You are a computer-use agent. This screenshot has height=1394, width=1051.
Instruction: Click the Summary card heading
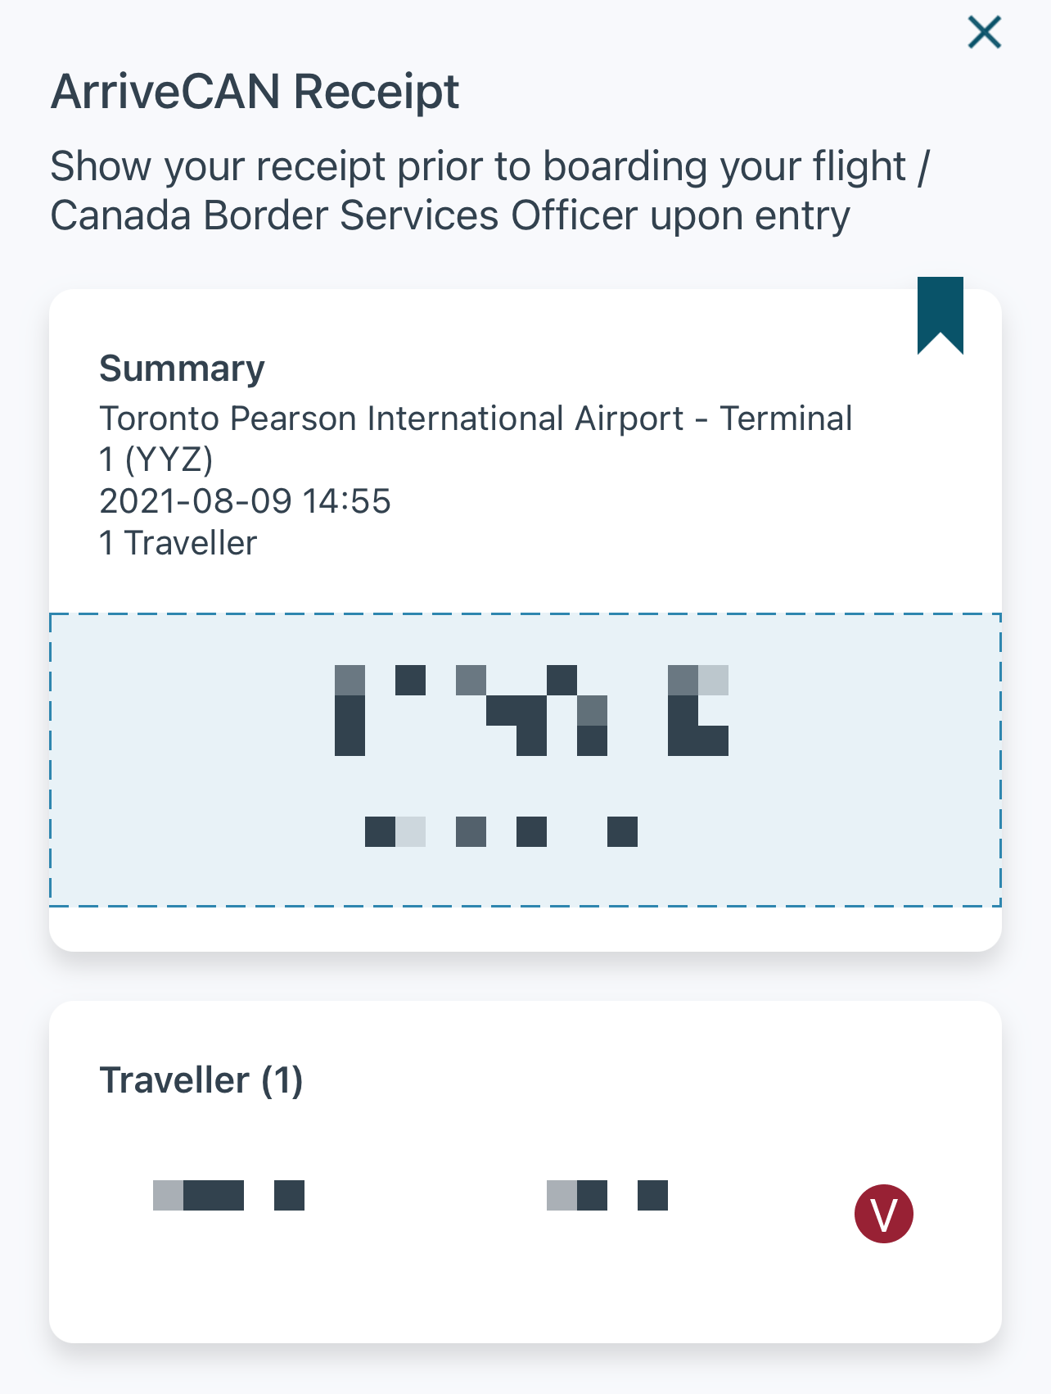pos(182,368)
